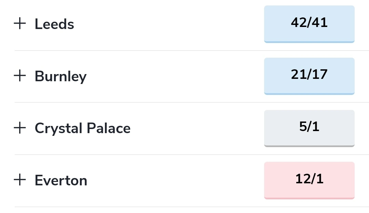The width and height of the screenshot is (369, 213).
Task: Choose the 5/1 price on Crystal Palace
Action: [309, 128]
